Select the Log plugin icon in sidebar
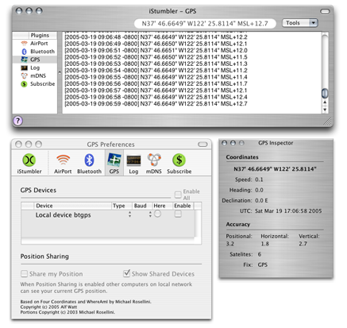347x328 pixels. (24, 68)
